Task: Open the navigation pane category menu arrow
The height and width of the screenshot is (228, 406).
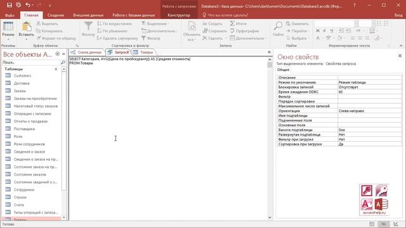Action: pyautogui.click(x=58, y=54)
